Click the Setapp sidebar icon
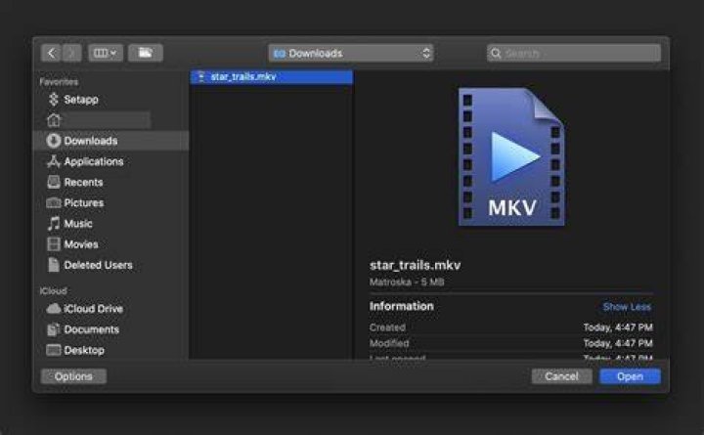This screenshot has height=435, width=704. tap(54, 99)
